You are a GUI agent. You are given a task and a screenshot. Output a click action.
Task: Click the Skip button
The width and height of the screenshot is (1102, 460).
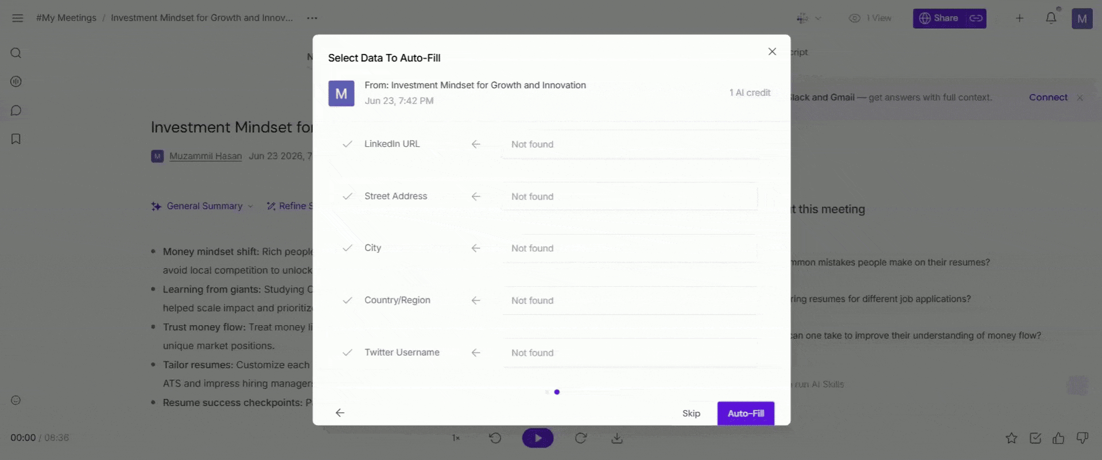tap(691, 414)
